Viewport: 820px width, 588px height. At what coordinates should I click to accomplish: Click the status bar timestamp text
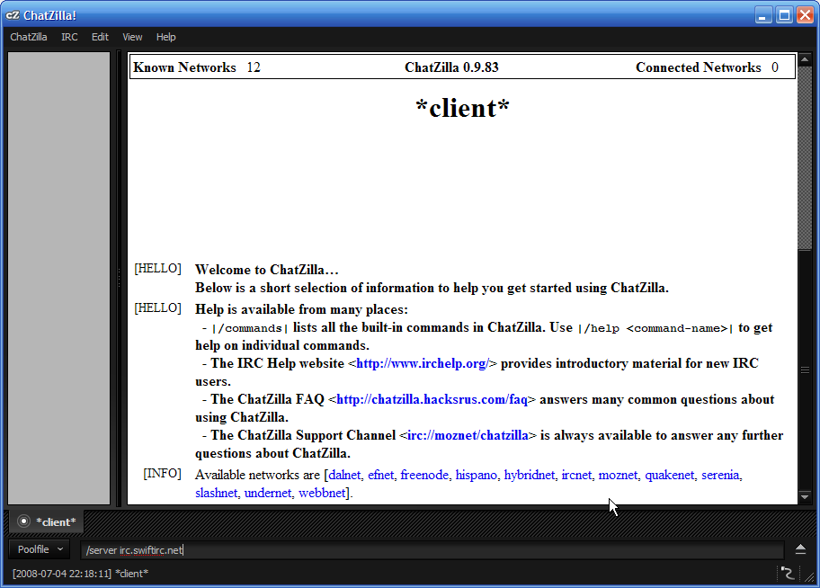(62, 574)
